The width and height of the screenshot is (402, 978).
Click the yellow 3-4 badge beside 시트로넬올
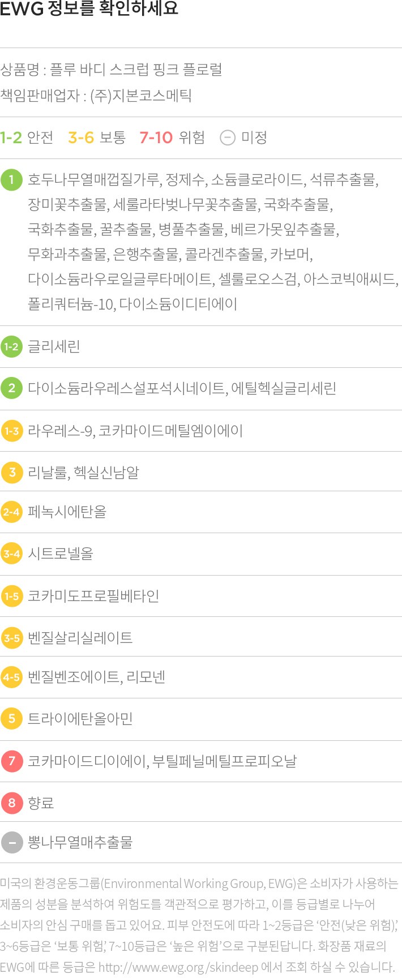11,554
